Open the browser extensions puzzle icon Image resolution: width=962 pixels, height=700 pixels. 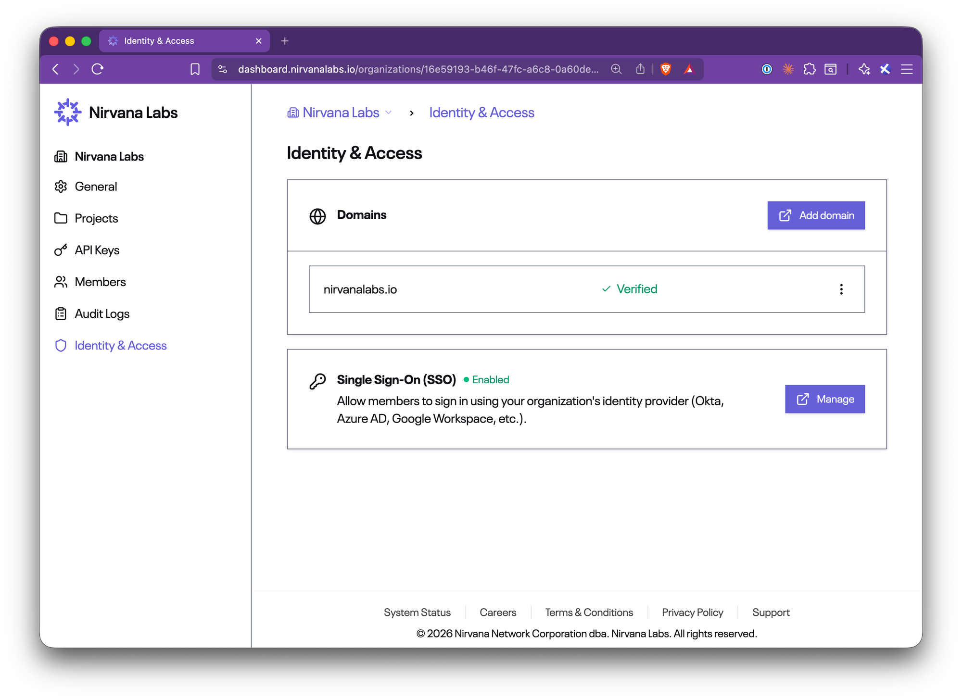click(x=810, y=69)
